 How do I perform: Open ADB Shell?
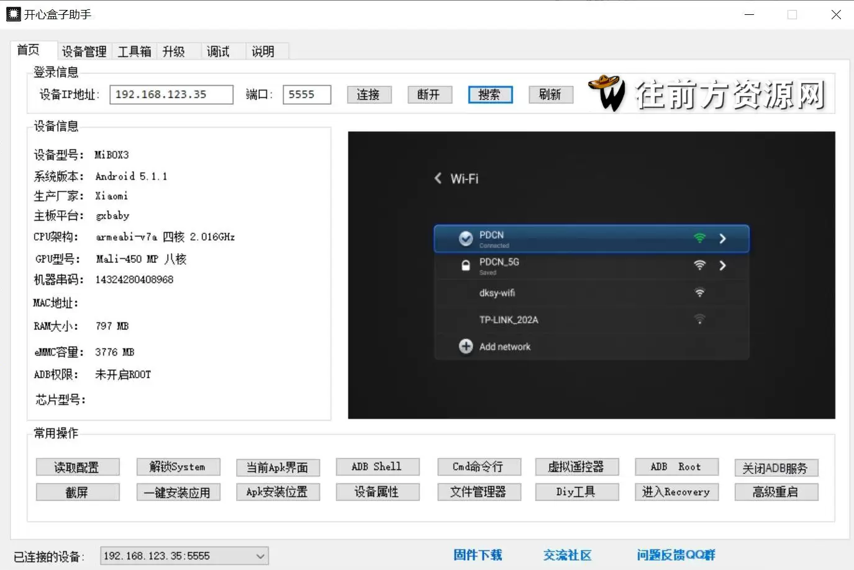click(378, 466)
